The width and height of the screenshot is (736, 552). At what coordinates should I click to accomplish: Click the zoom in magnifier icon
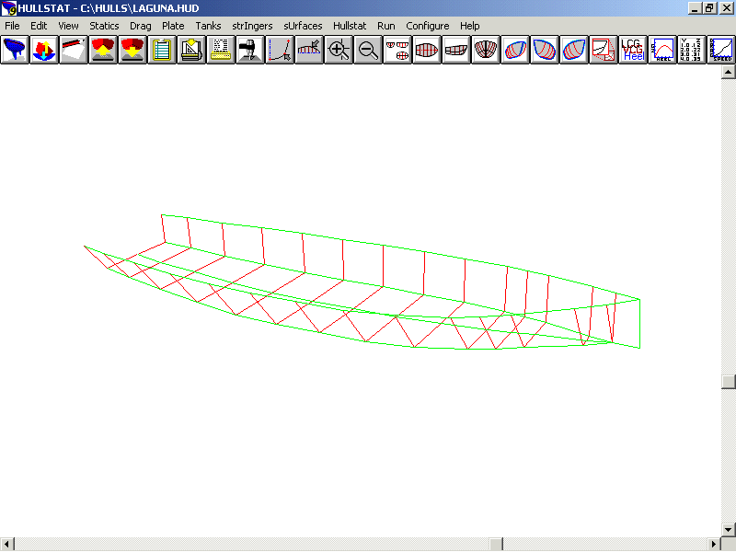(x=339, y=50)
